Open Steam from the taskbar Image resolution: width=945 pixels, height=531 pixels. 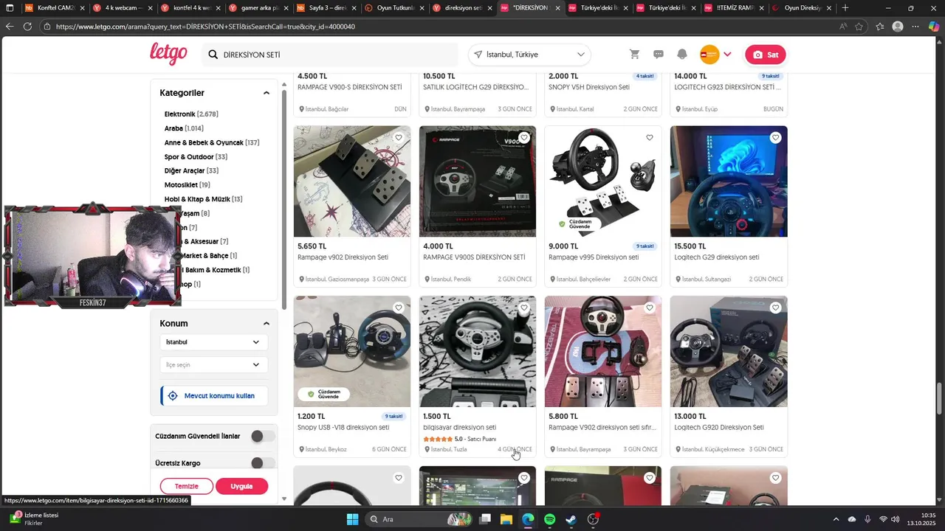pos(571,519)
